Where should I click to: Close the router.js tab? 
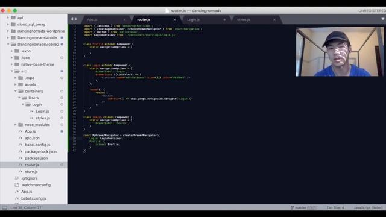tap(174, 20)
